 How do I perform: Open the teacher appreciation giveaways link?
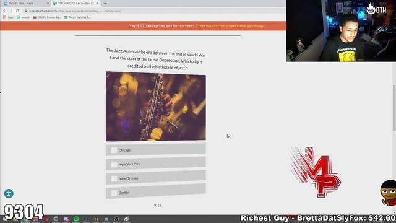point(230,26)
